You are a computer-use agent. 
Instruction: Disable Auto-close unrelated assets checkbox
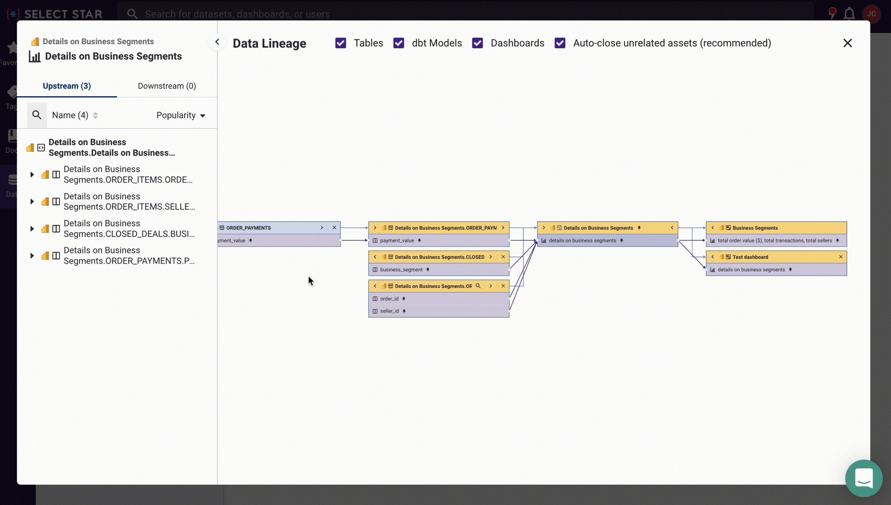pos(560,43)
